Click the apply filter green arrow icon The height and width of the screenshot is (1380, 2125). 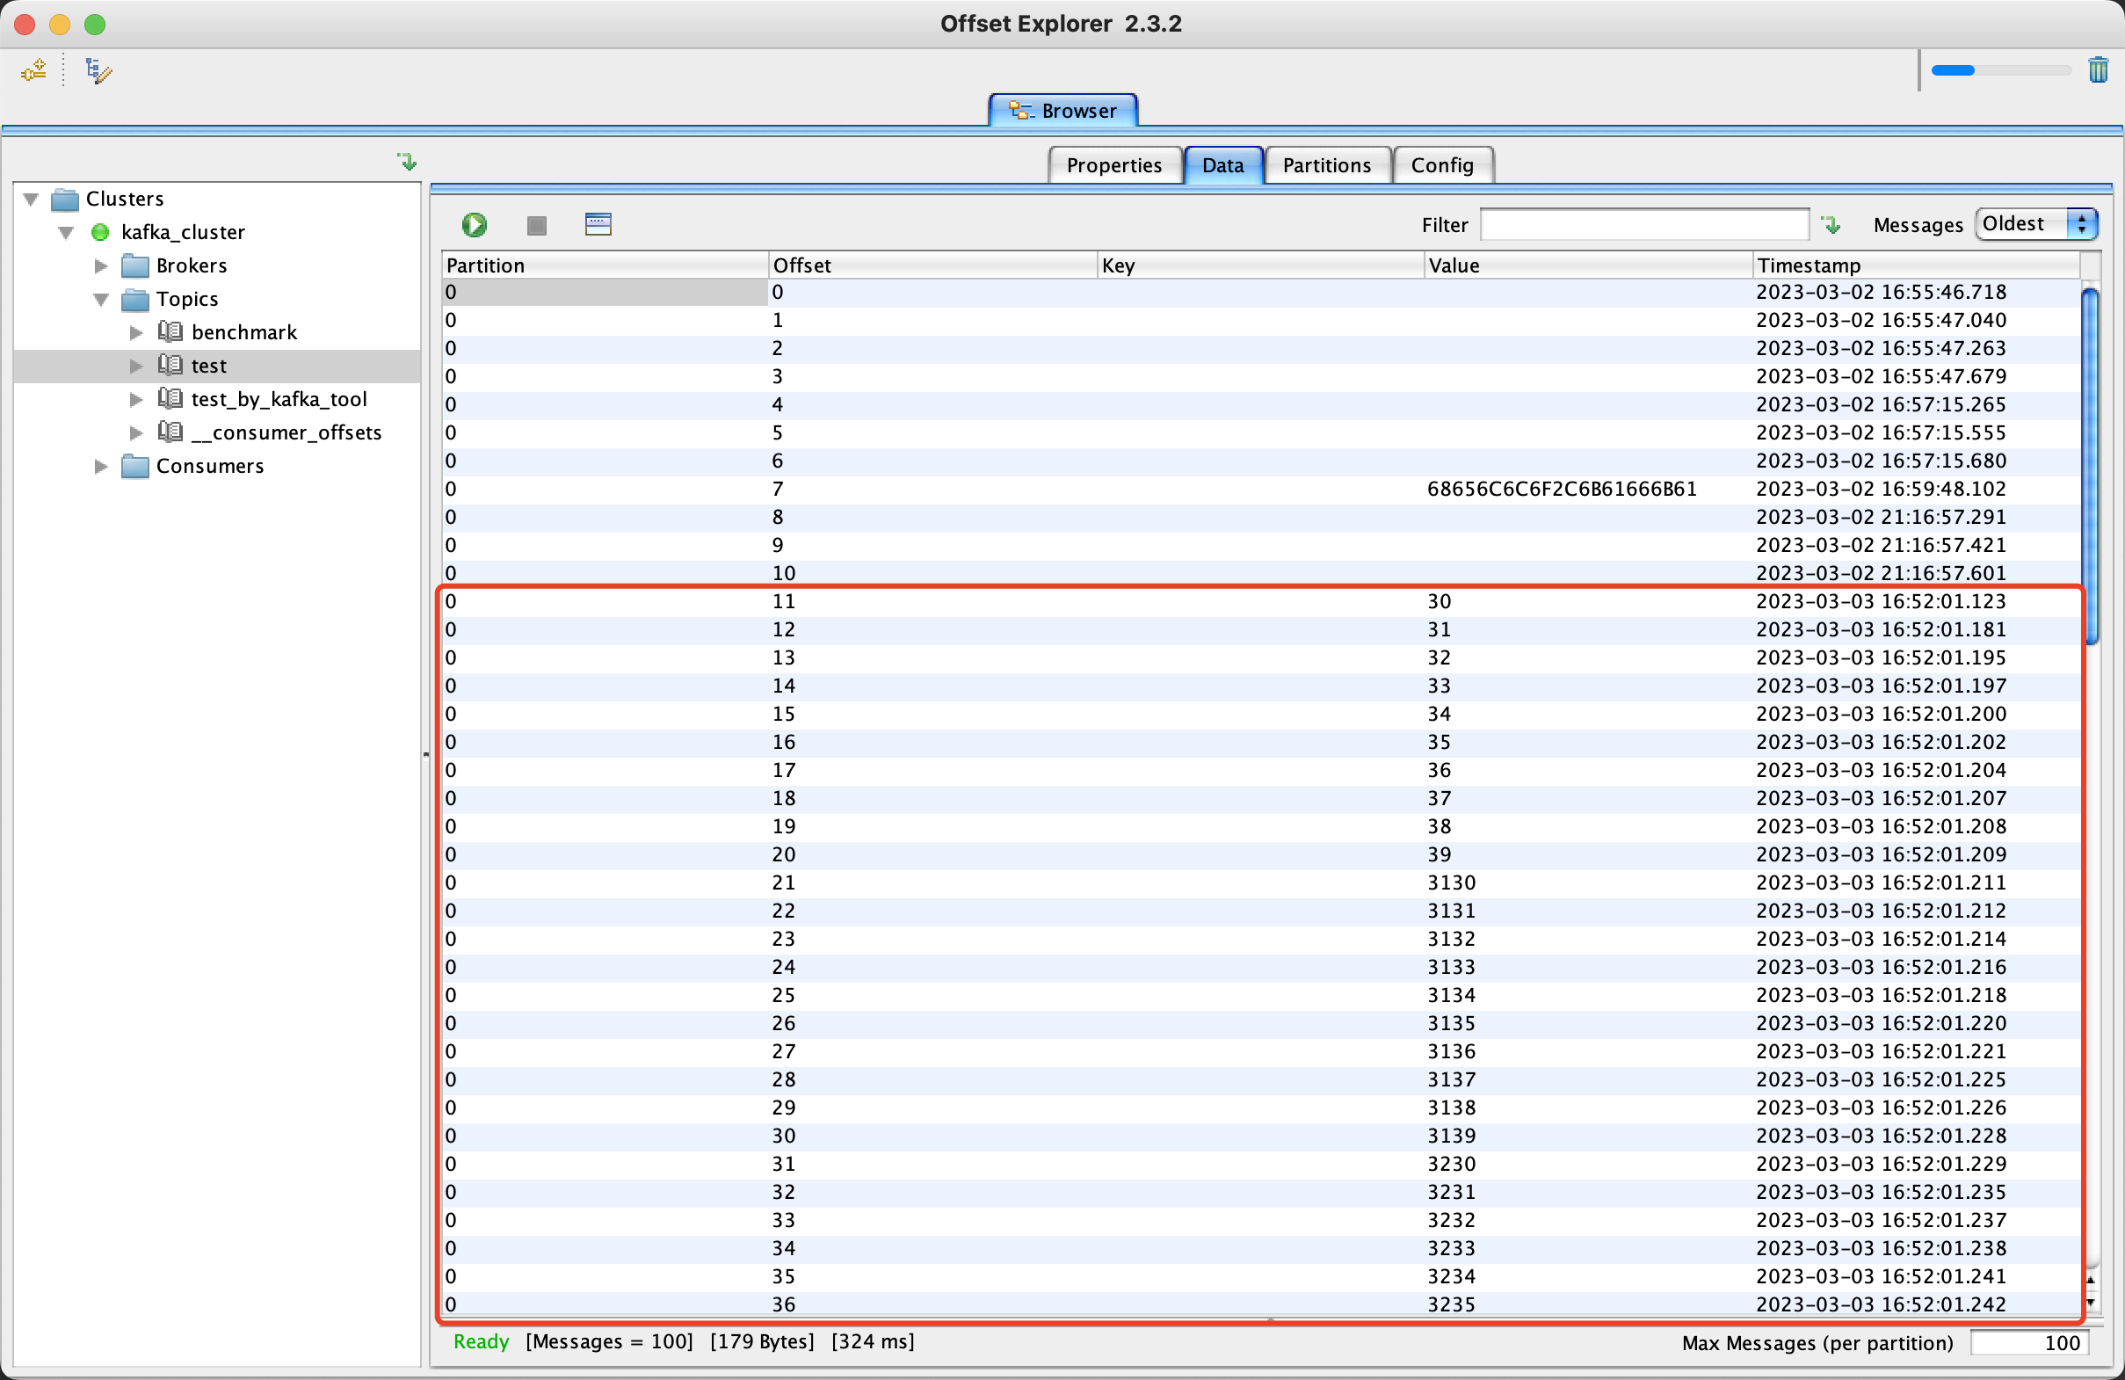[1831, 225]
